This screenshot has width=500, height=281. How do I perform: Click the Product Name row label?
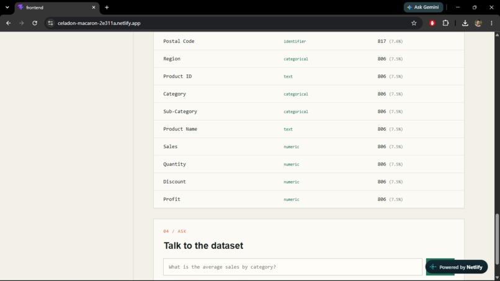pyautogui.click(x=180, y=129)
